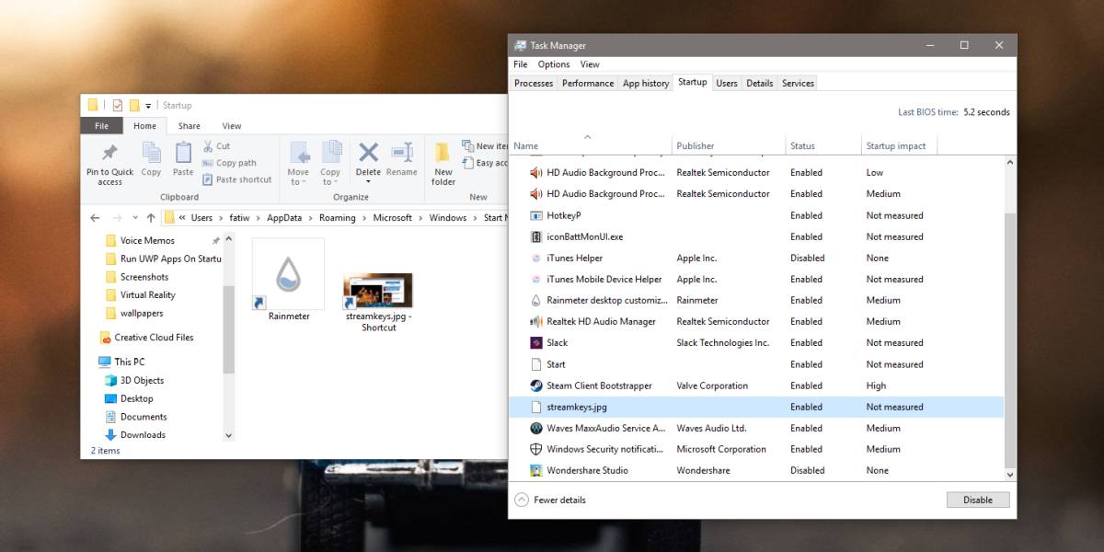Screen dimensions: 1104x552
Task: Click Pin to Quick access
Action: tap(109, 162)
